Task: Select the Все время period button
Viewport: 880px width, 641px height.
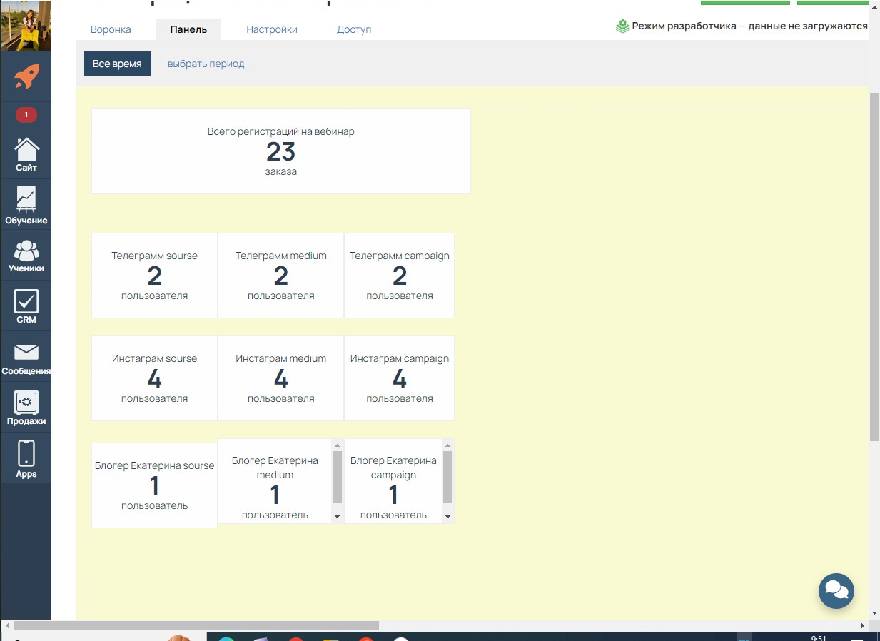Action: (117, 64)
